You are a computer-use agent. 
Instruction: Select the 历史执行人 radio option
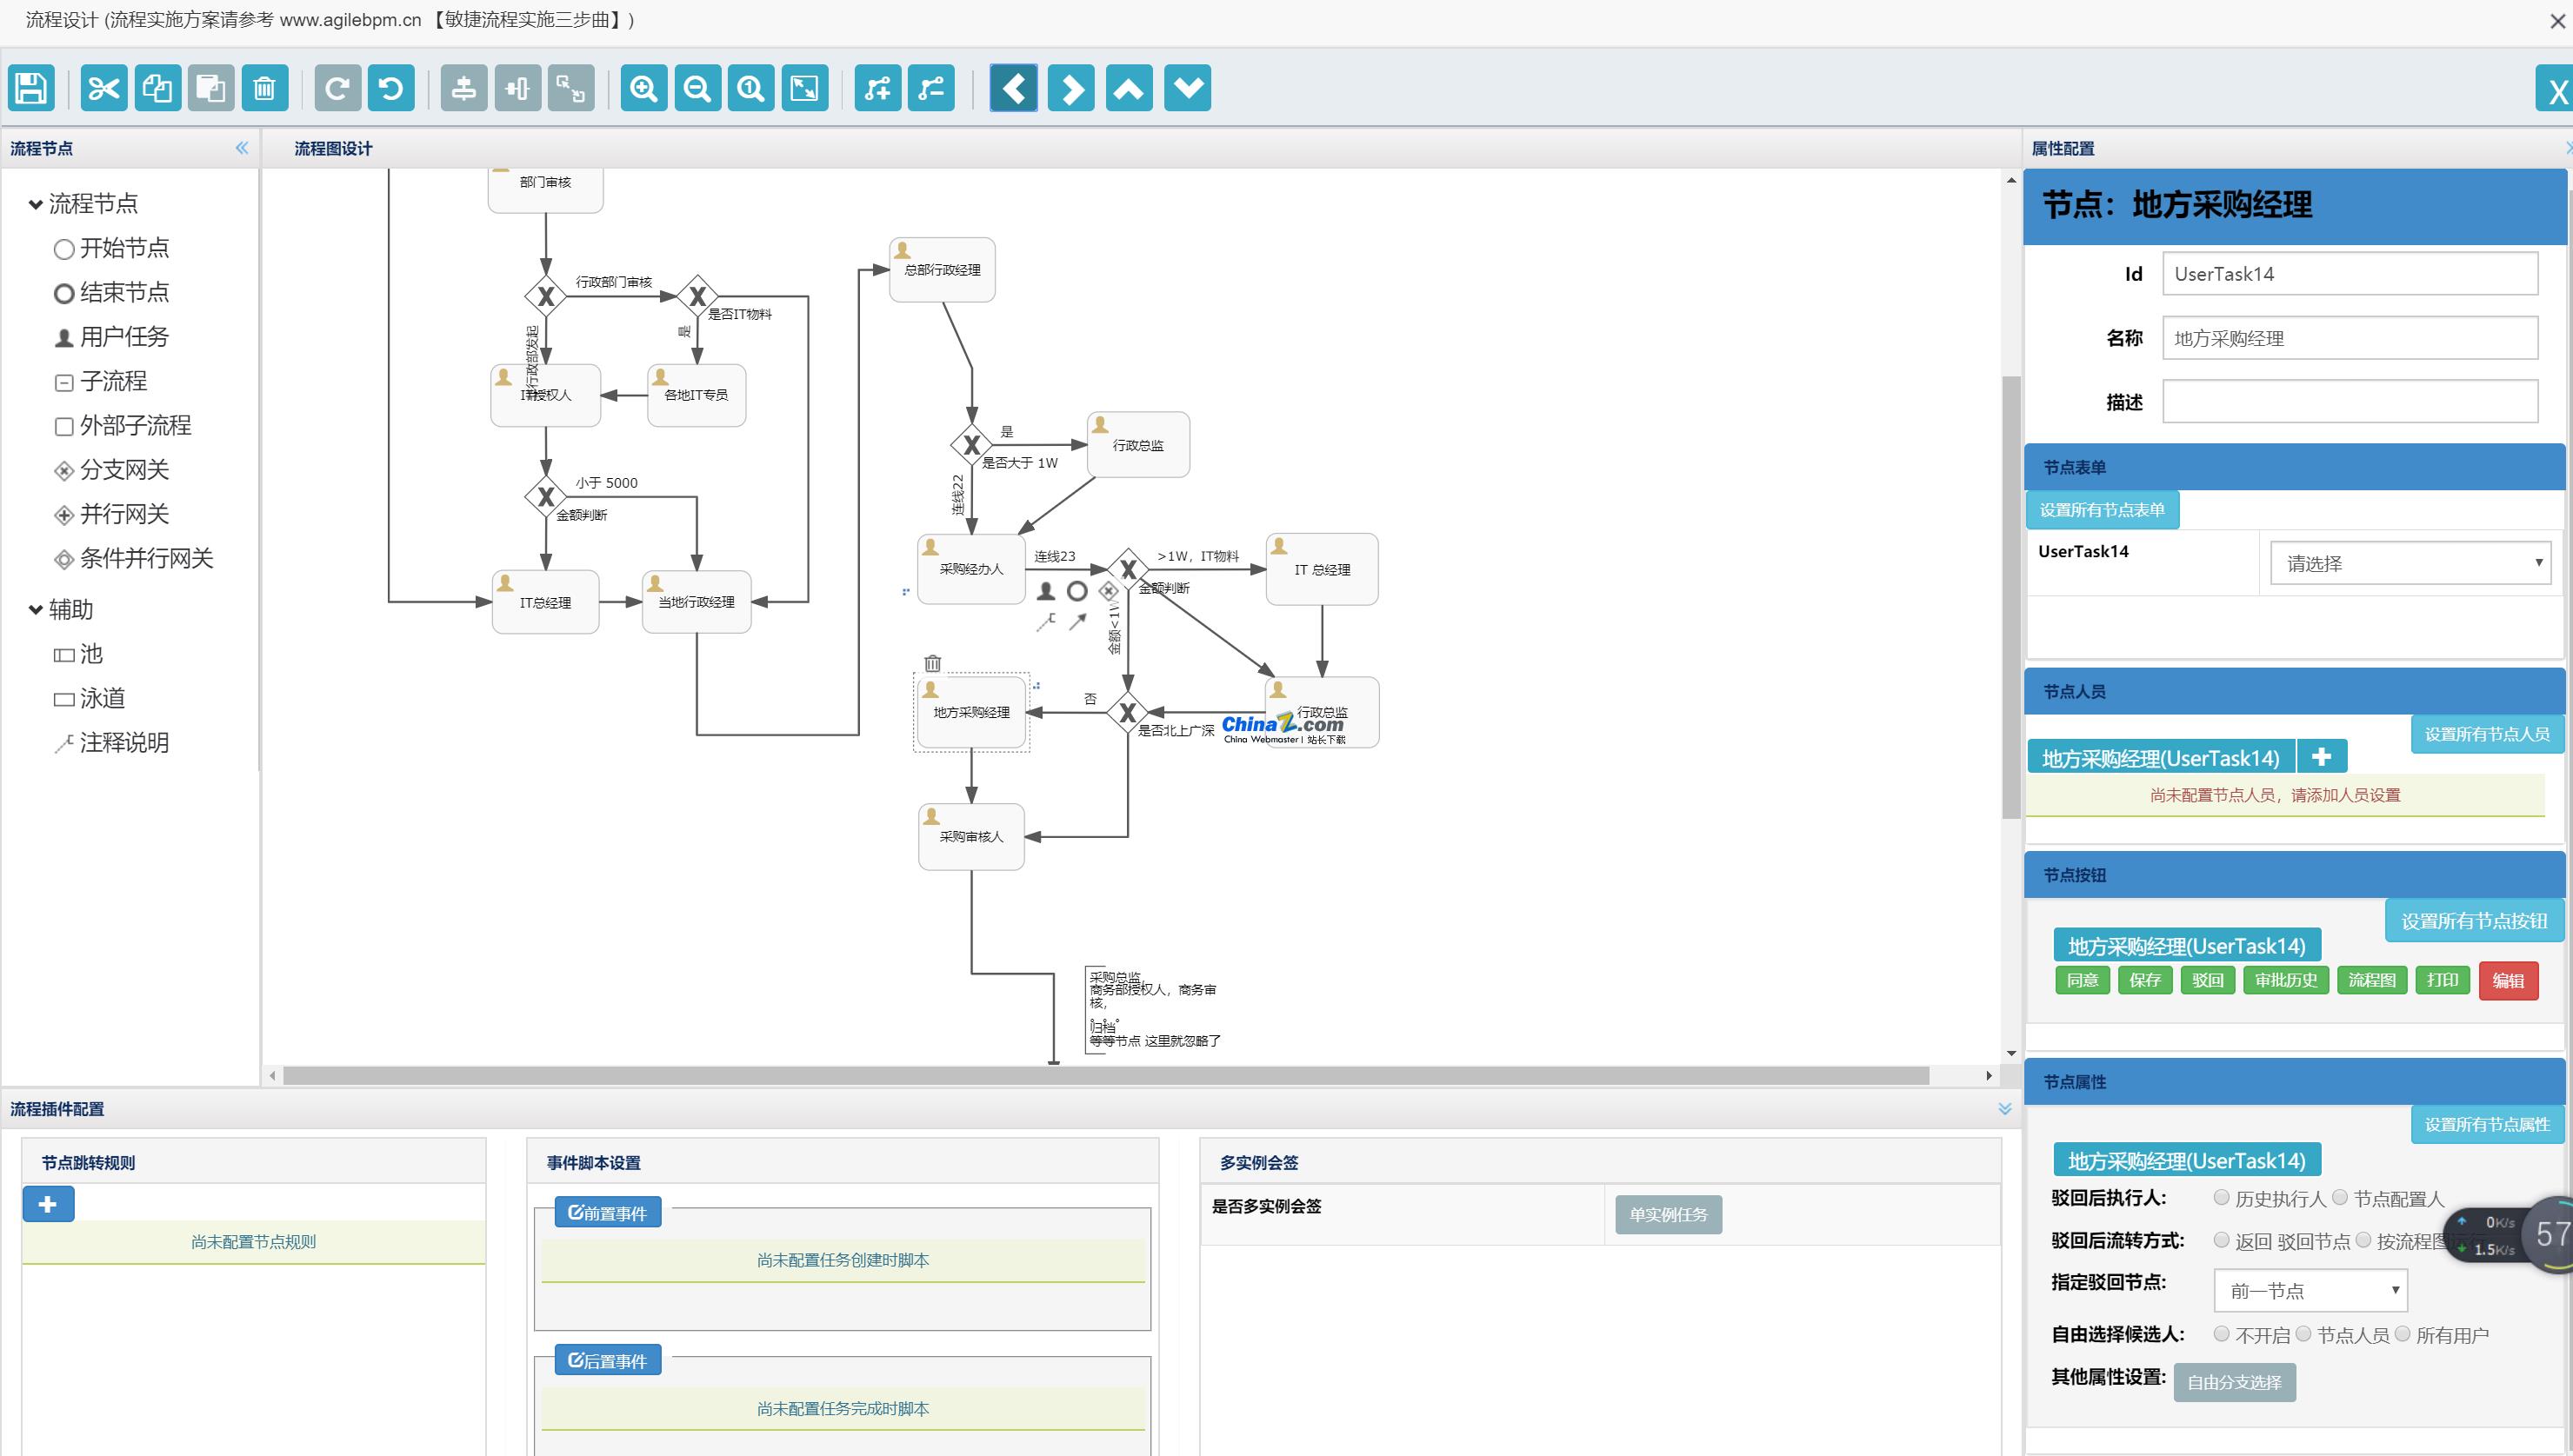coord(2221,1197)
